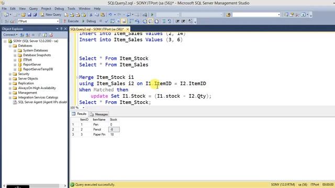Open the Find combo box dropdown
The height and width of the screenshot is (188, 335).
pos(279,15)
